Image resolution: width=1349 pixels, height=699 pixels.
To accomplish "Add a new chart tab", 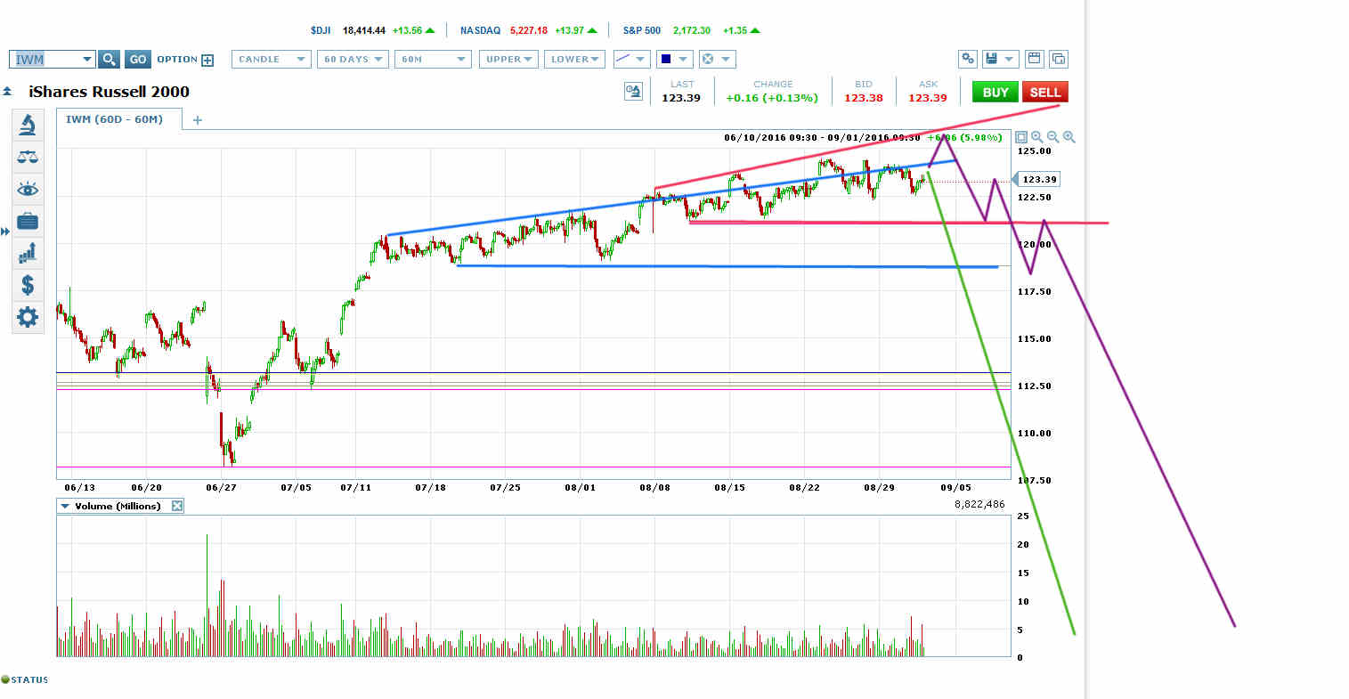I will 198,119.
